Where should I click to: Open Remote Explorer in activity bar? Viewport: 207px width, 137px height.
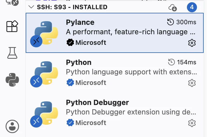[12, 3]
